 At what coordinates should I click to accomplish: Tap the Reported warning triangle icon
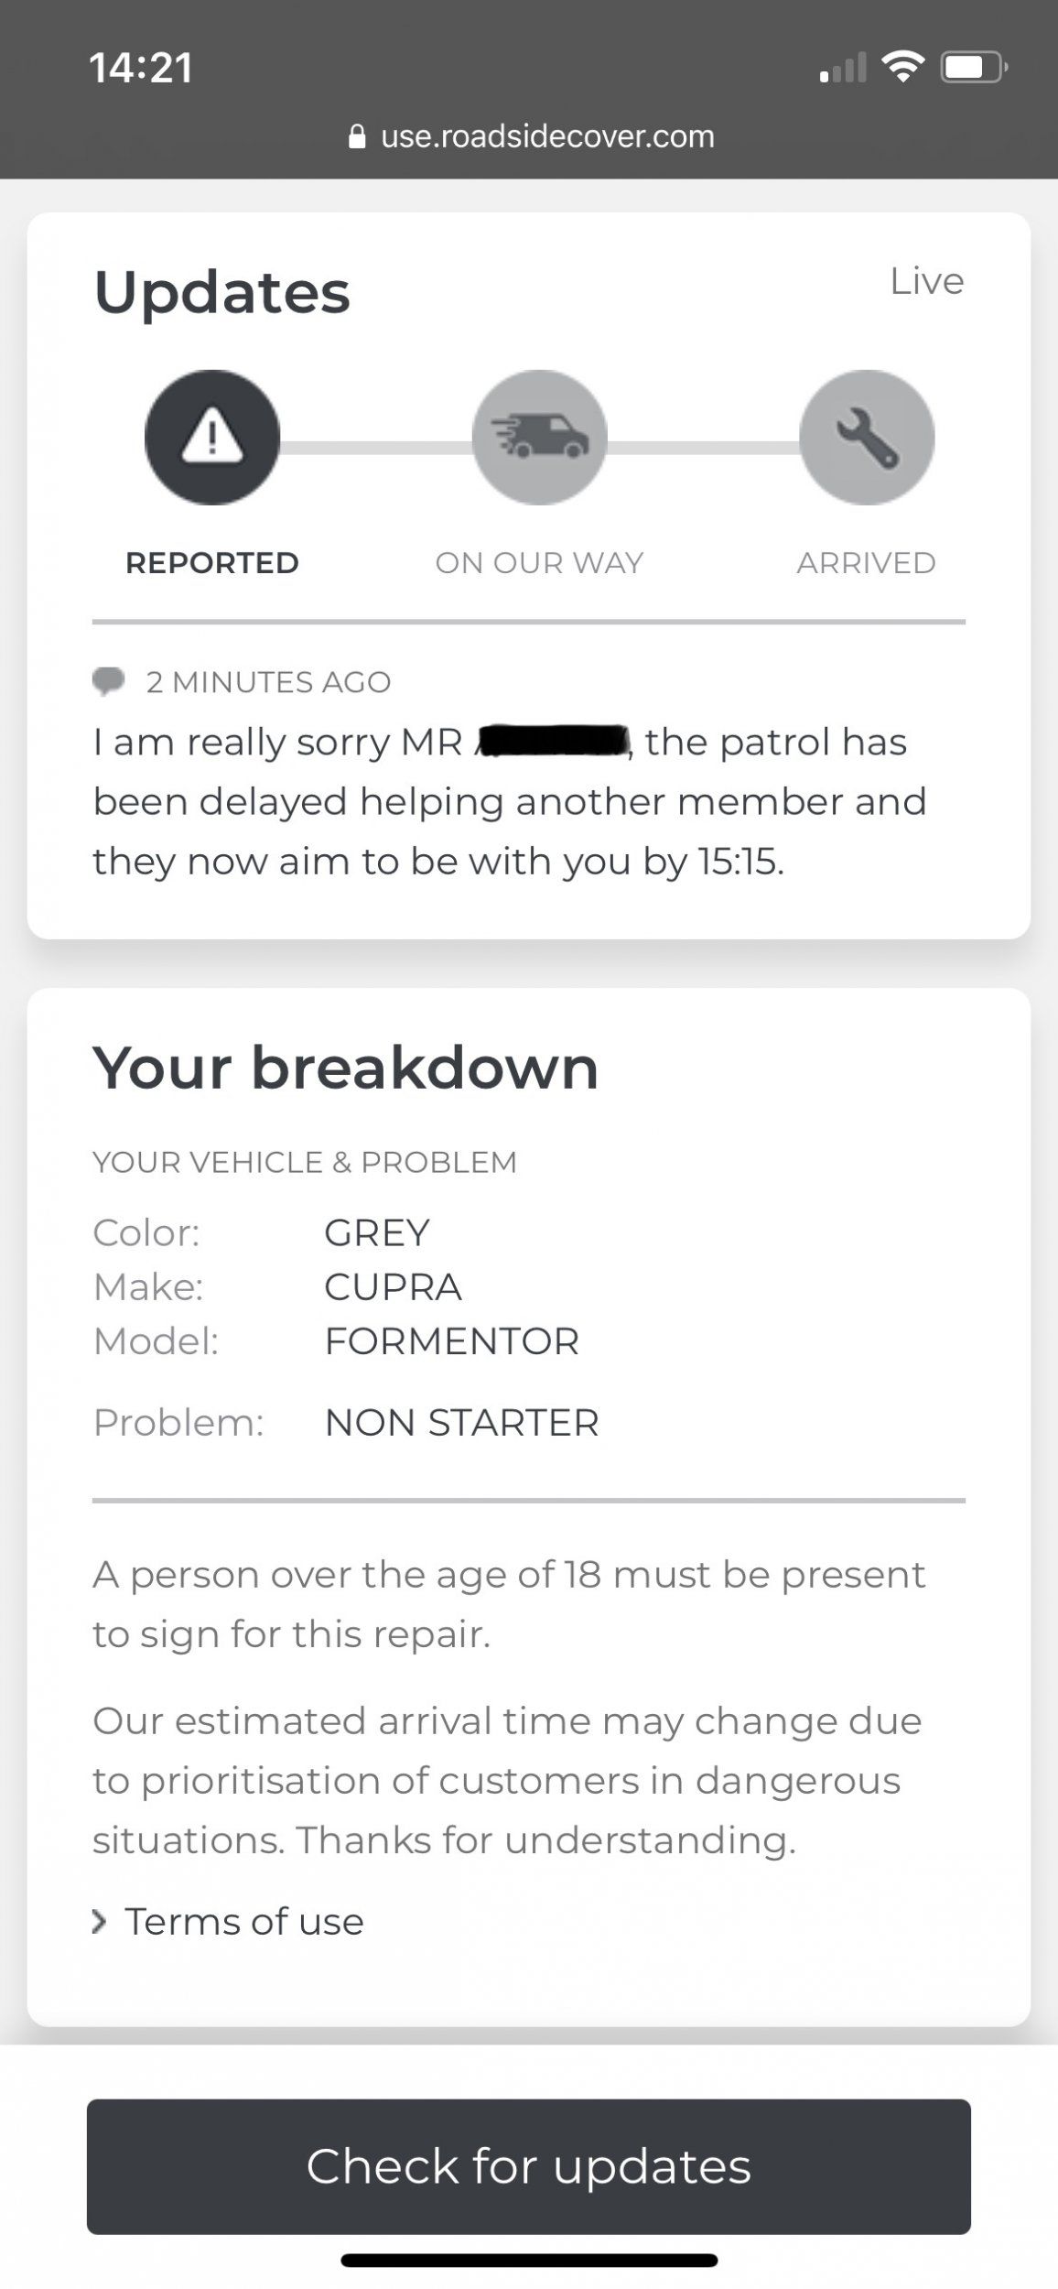212,438
